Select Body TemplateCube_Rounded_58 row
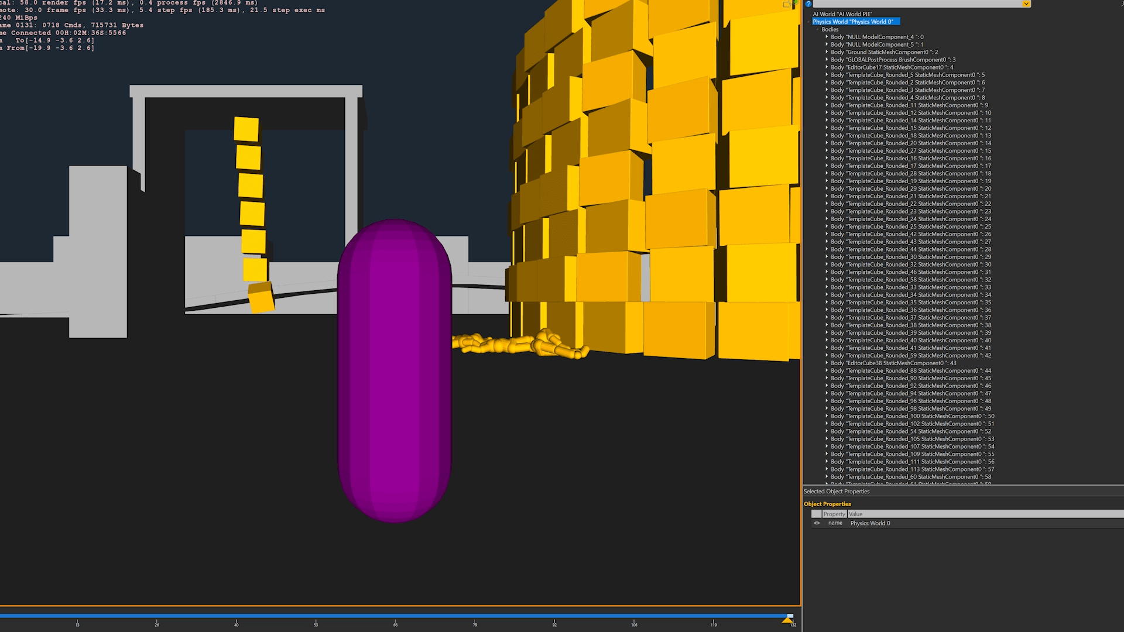 click(911, 280)
